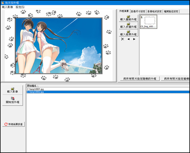This screenshot has height=153, width=190.
Task: Click the 載入遮罩外框 button
Action: [129, 33]
